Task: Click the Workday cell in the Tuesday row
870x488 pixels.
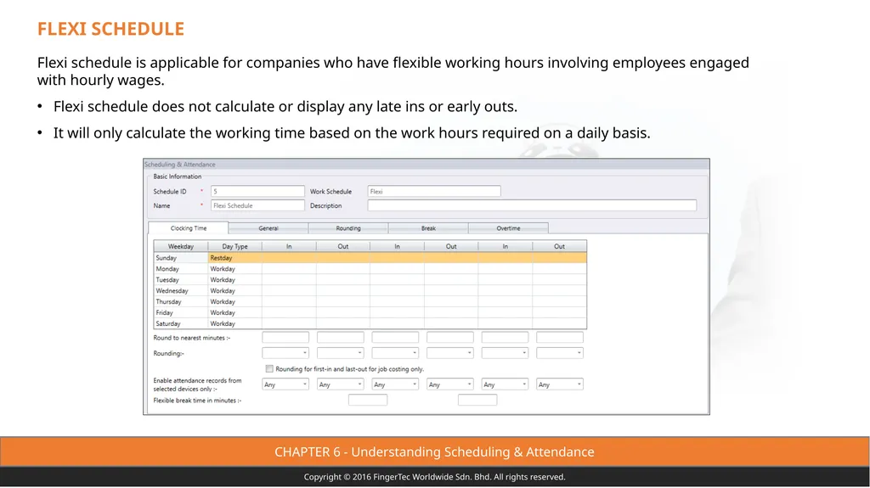Action: (x=234, y=280)
